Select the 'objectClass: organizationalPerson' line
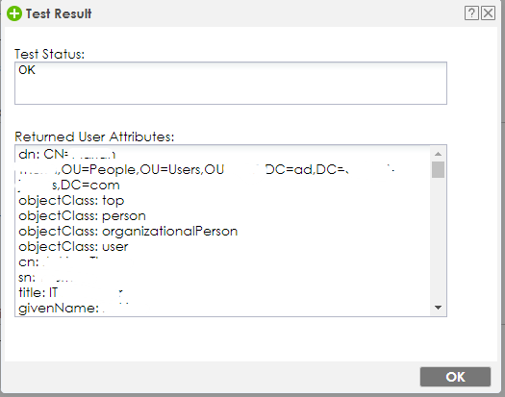This screenshot has width=505, height=397. click(x=128, y=231)
